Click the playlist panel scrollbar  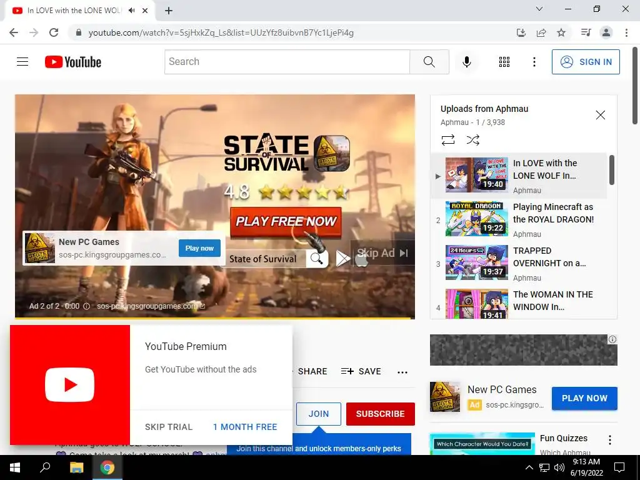click(611, 169)
